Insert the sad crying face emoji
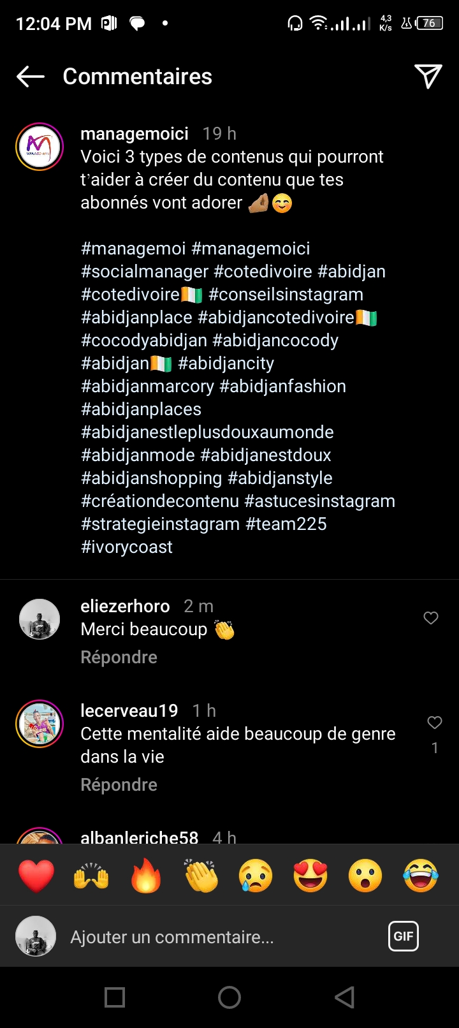 click(x=256, y=875)
